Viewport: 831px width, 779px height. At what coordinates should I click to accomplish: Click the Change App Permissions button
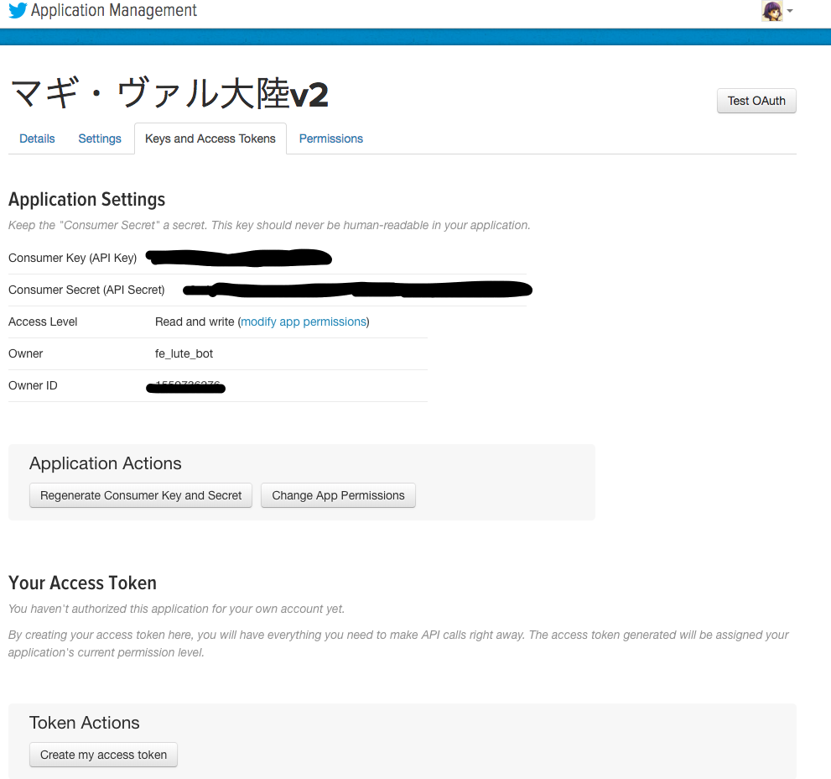pos(338,495)
